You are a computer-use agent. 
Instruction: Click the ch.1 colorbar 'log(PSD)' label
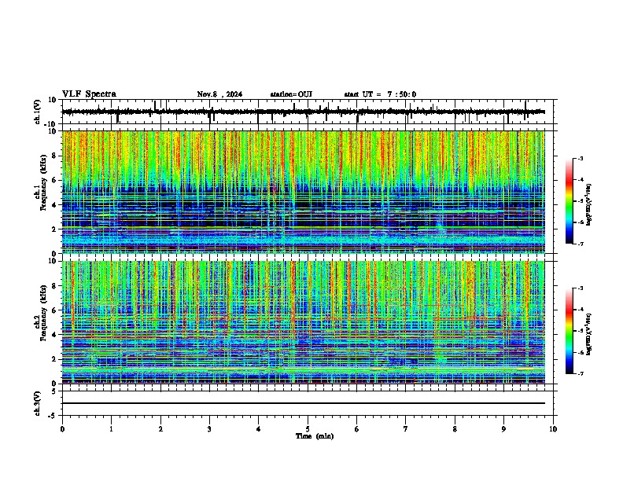click(589, 205)
